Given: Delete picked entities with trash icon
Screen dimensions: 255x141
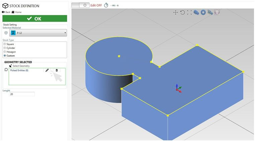Looking at the screenshot, I should click(x=57, y=70).
